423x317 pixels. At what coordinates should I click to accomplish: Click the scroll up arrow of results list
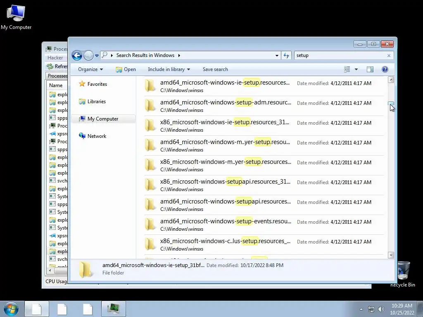coord(391,80)
